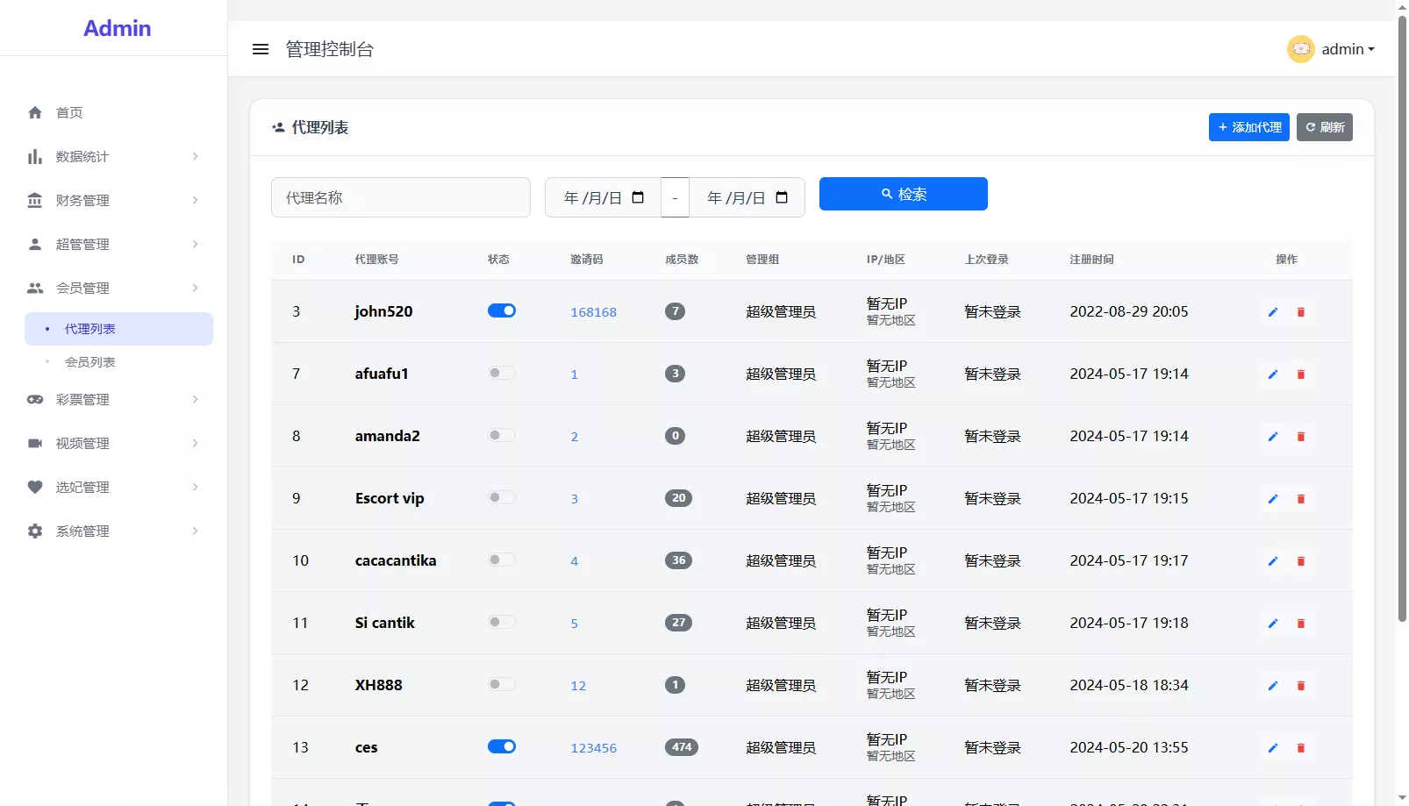Open the hamburger menu next to 管理控制台
This screenshot has height=806, width=1409.
point(261,49)
